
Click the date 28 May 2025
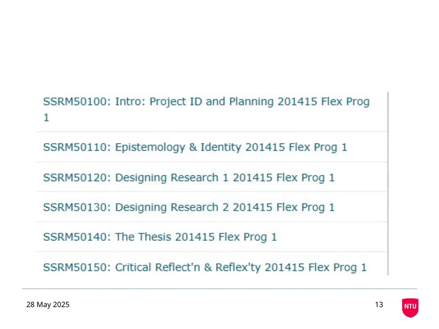point(48,305)
